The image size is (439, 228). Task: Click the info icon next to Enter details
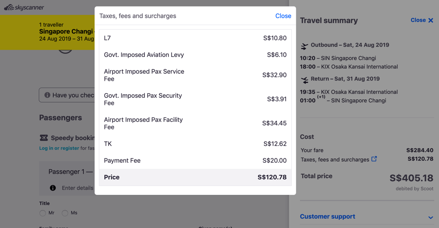(53, 188)
